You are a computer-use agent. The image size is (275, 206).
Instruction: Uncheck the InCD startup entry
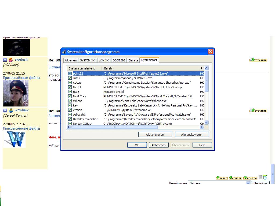tap(70, 78)
